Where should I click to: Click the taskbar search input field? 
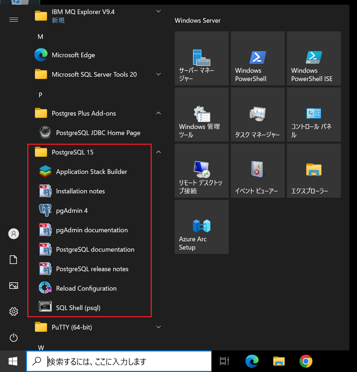coord(119,361)
